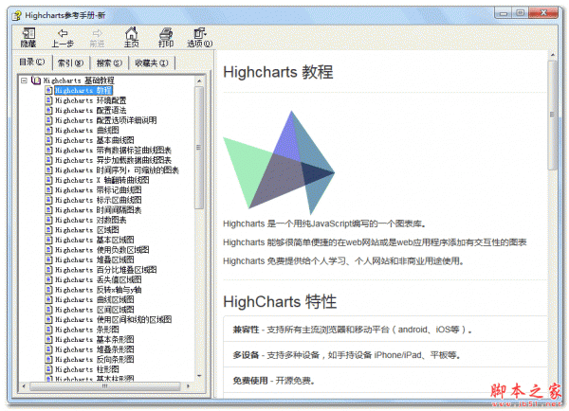Open Highcharts 堆叠条形图 entry
Screen dimensions: 569x411
pos(94,349)
